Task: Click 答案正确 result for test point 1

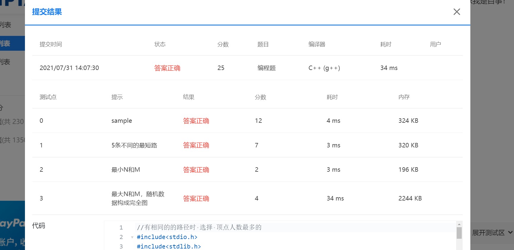Action: 196,145
